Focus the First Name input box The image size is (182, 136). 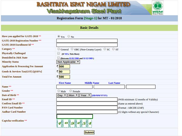click(x=74, y=87)
